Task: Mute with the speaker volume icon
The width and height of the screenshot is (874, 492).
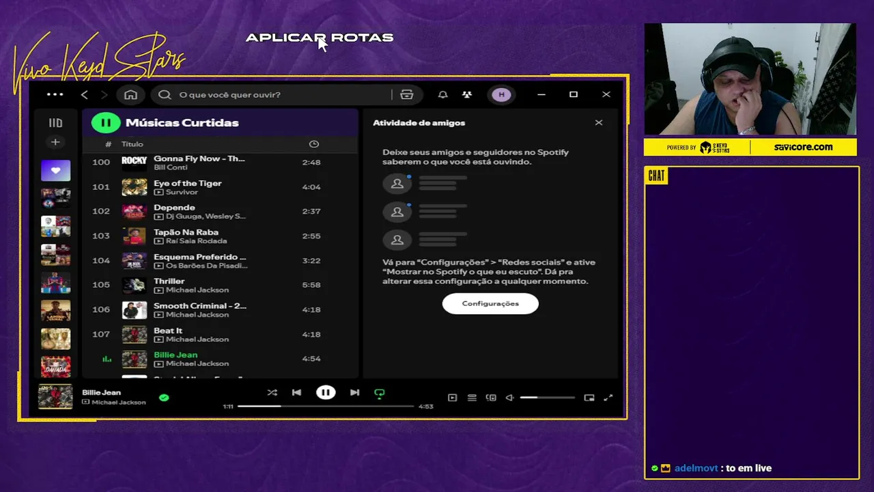Action: click(x=509, y=398)
